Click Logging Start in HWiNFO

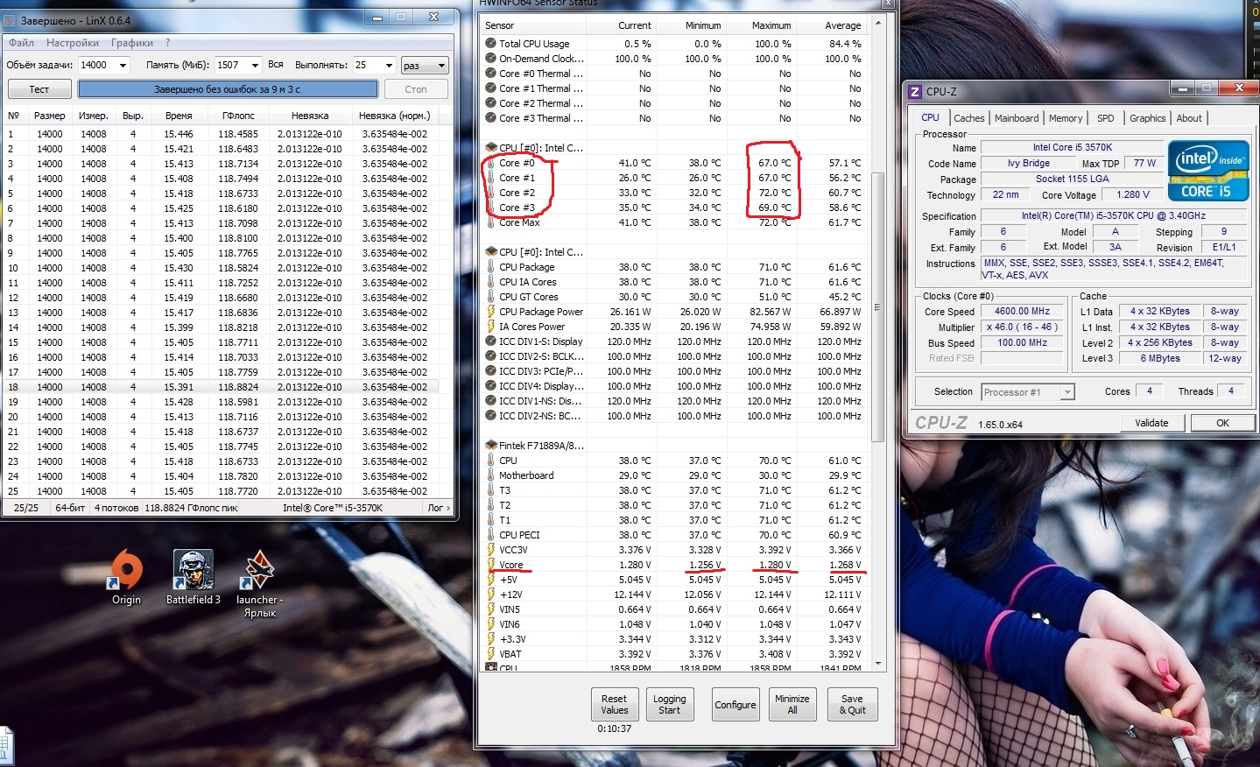click(670, 705)
